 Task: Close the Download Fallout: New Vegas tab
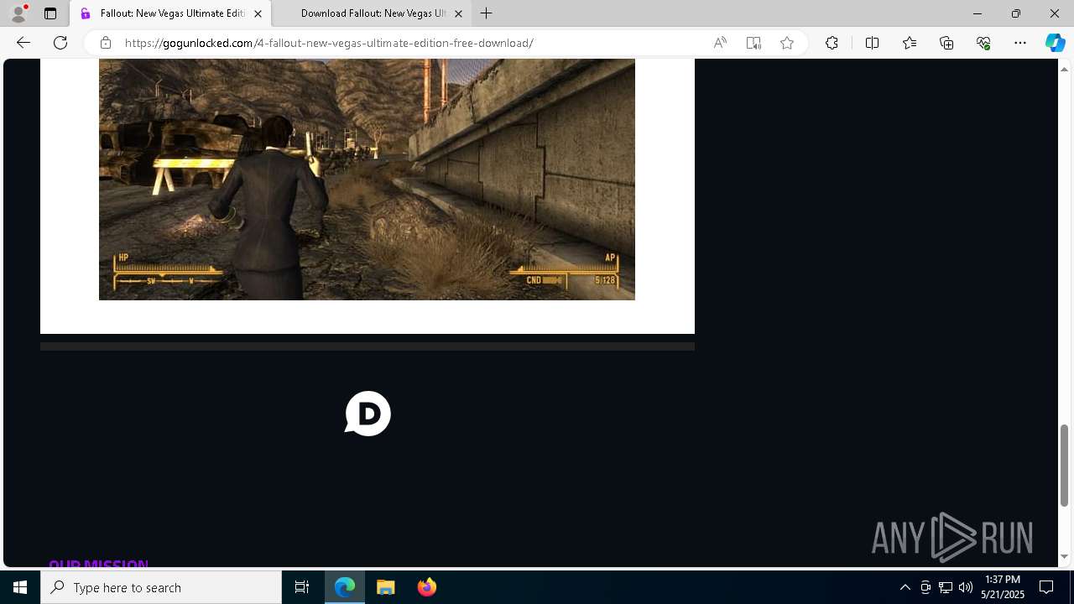(458, 13)
